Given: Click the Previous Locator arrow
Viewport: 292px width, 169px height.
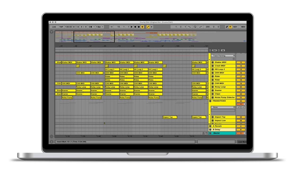Looking at the screenshot, I should tap(210, 50).
